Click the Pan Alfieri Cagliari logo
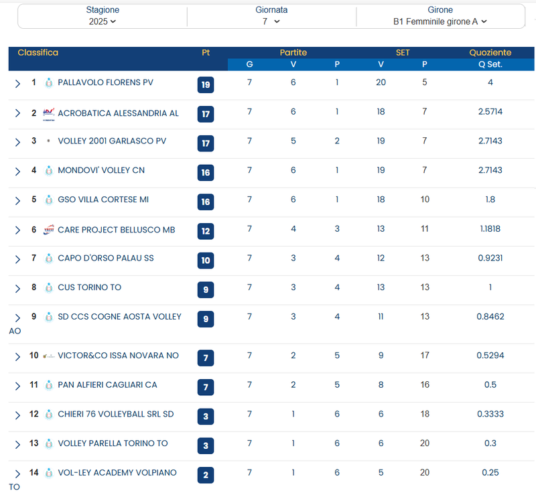This screenshot has height=493, width=536. [48, 386]
